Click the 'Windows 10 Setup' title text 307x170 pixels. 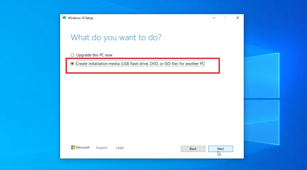point(80,18)
